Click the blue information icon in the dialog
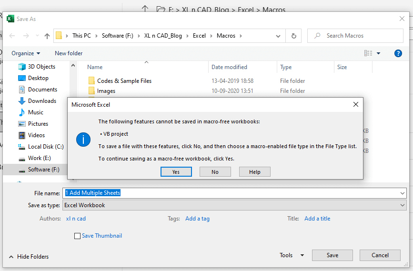 pos(83,140)
